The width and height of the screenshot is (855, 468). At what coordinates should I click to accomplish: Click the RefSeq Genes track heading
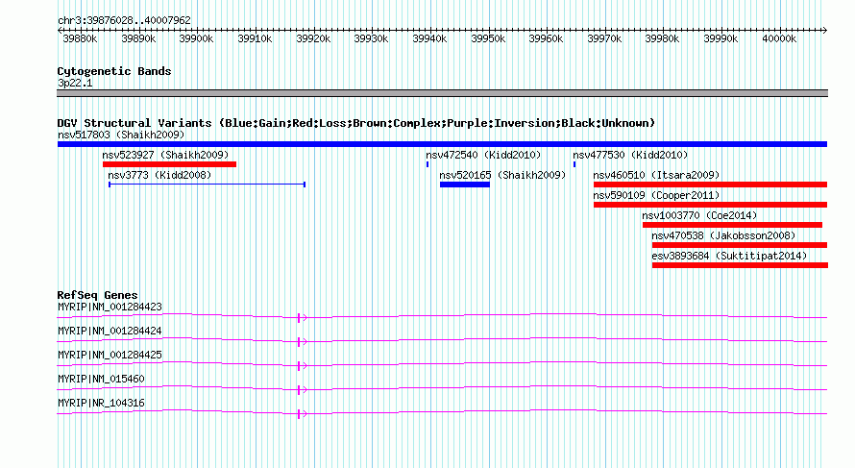98,295
